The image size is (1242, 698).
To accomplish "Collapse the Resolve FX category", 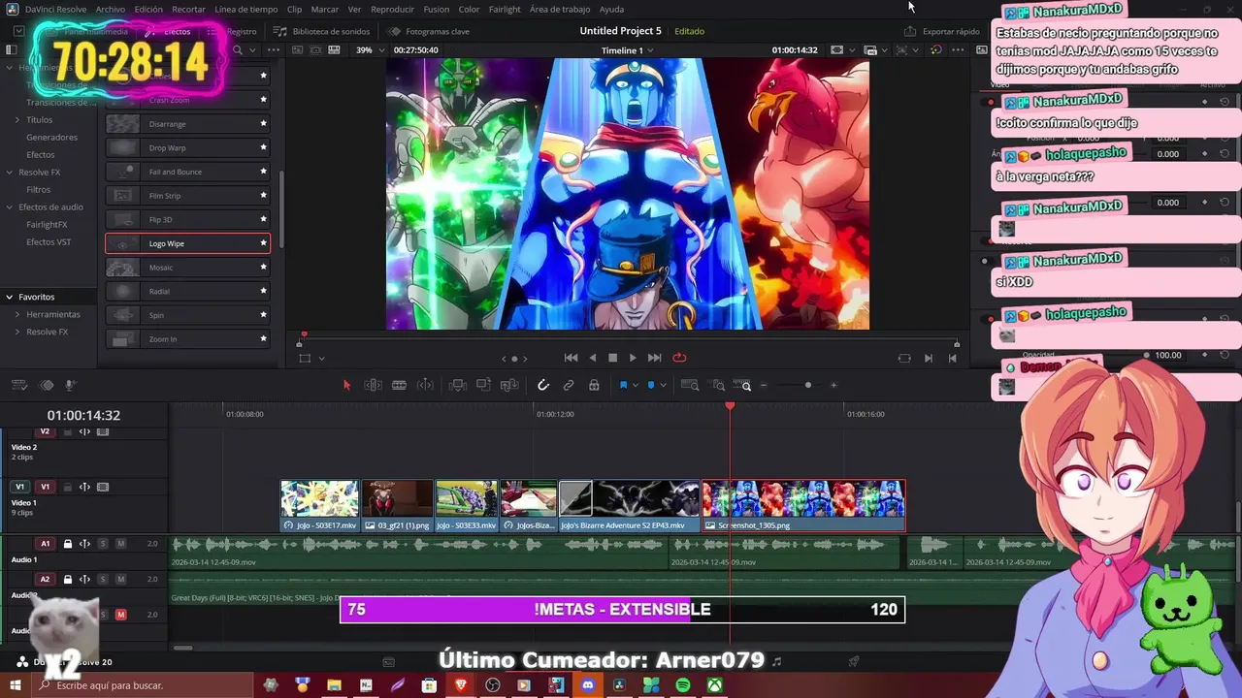I will 9,173.
